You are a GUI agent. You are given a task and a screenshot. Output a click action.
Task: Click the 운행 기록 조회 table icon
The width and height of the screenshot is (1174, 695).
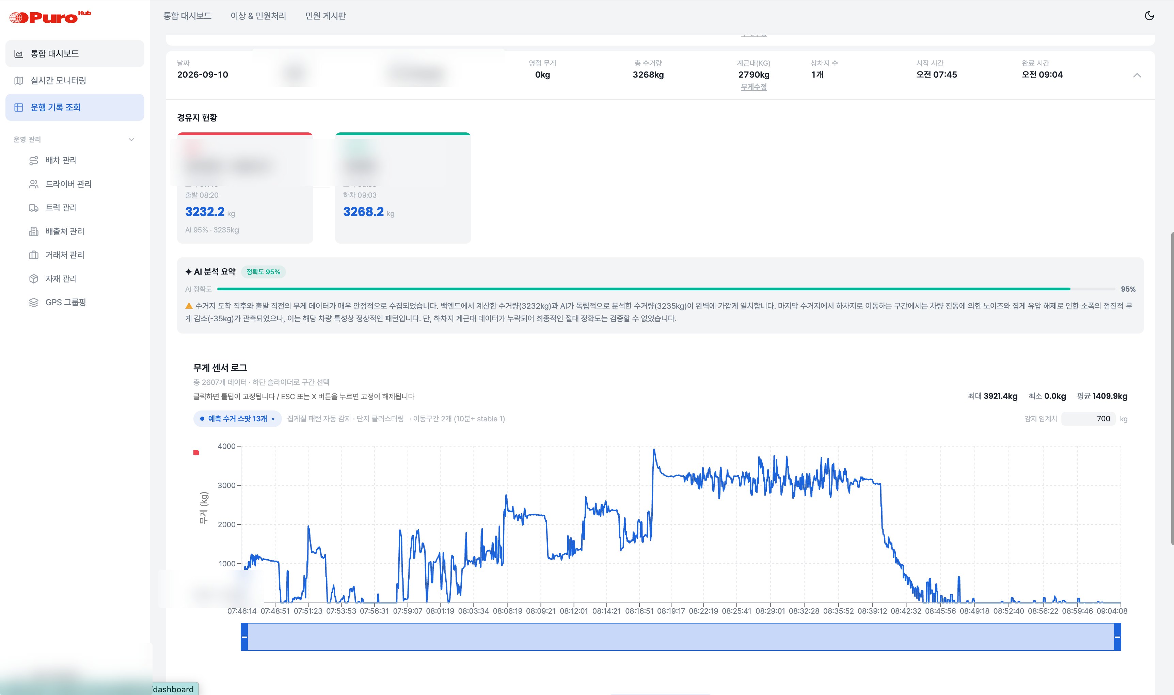click(x=19, y=107)
